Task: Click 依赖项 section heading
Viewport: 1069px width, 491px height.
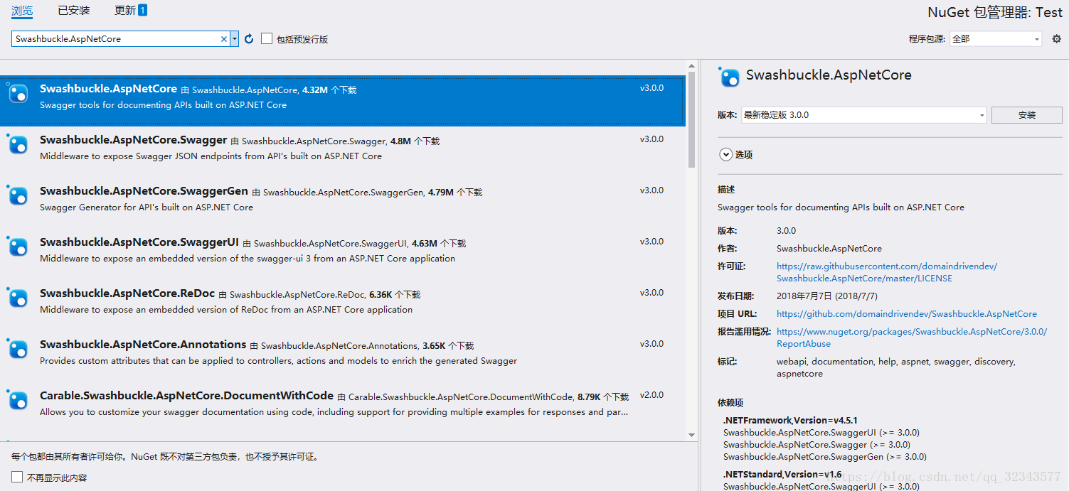Action: pyautogui.click(x=730, y=403)
